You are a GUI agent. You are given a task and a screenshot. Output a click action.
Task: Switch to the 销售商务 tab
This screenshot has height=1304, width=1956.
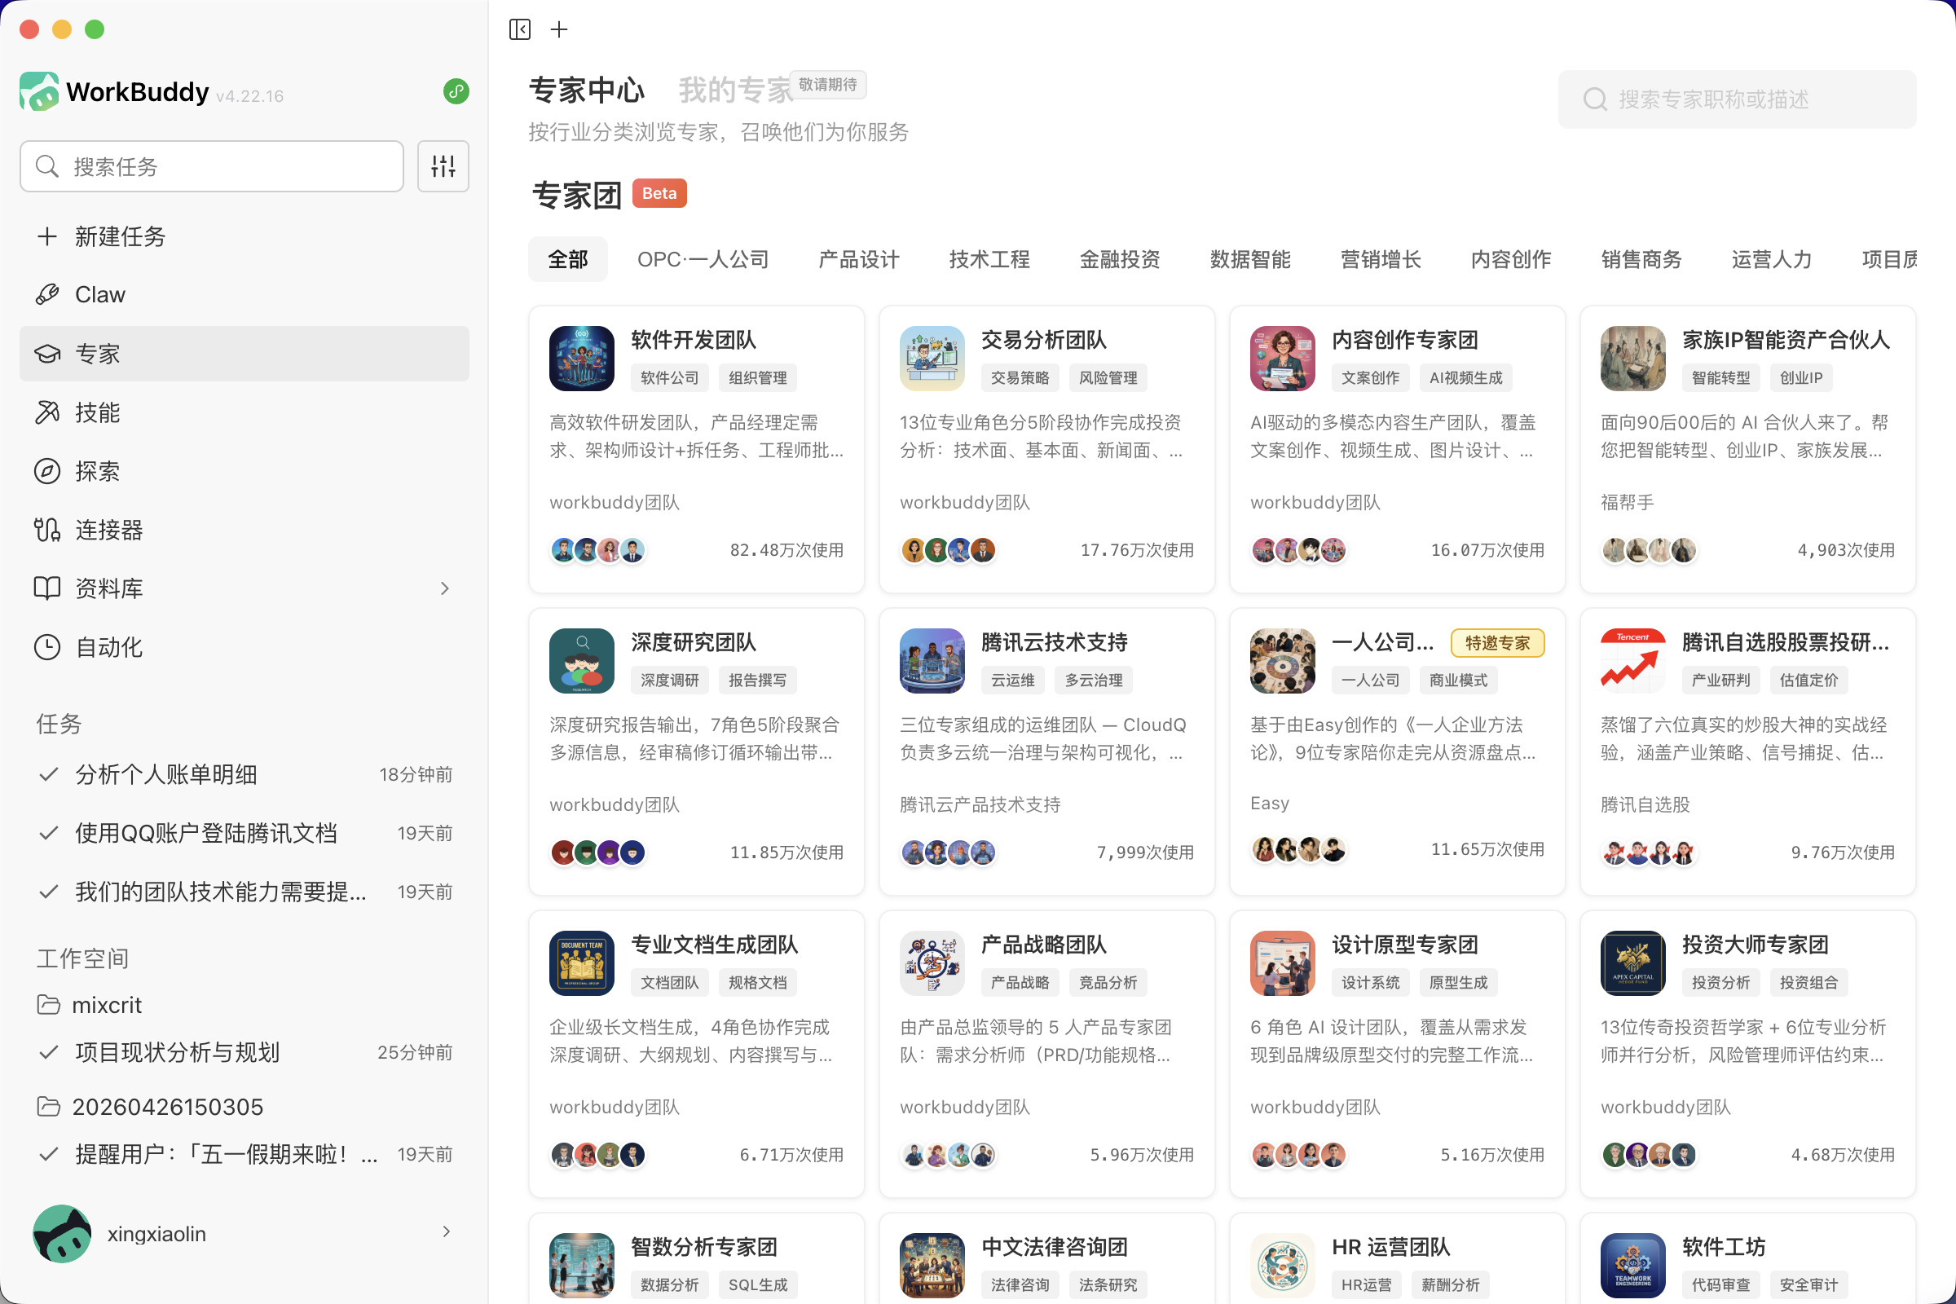point(1641,259)
